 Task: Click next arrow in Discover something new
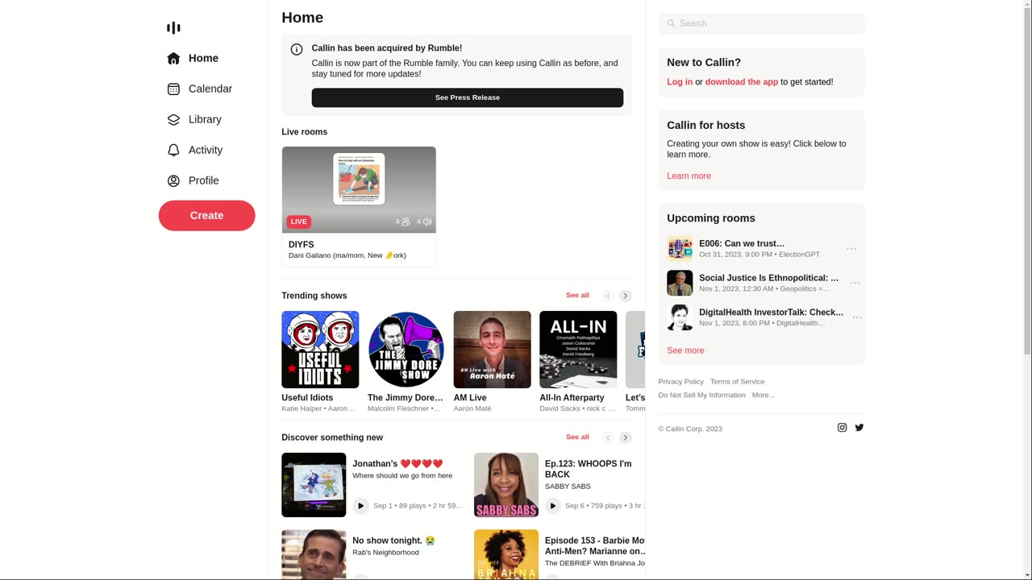tap(626, 437)
